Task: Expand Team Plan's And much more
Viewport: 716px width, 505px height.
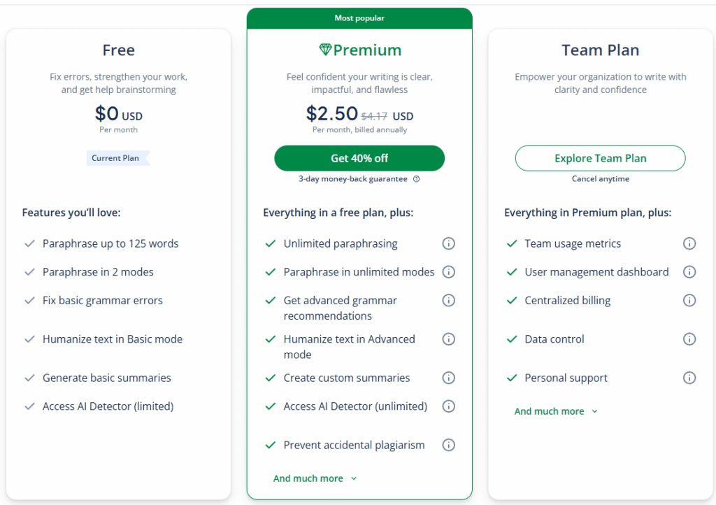Action: (x=556, y=411)
